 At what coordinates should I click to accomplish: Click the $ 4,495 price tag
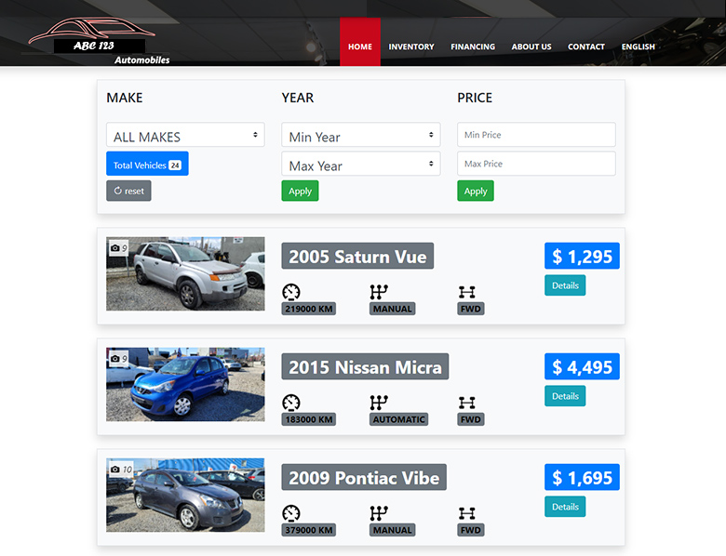582,366
